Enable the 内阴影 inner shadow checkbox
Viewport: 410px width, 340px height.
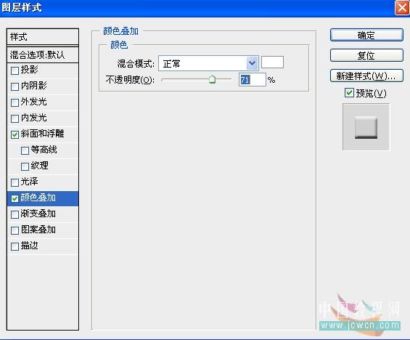(15, 86)
